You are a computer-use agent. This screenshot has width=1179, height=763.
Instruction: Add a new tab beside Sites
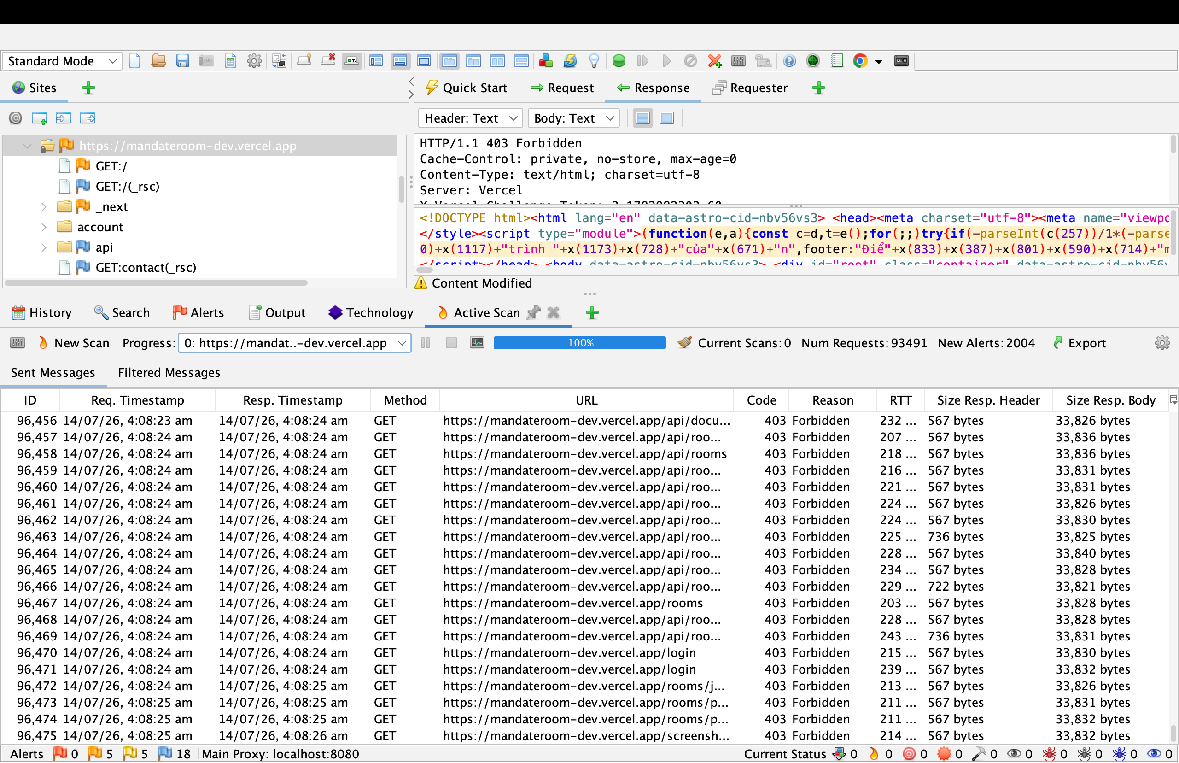[88, 88]
